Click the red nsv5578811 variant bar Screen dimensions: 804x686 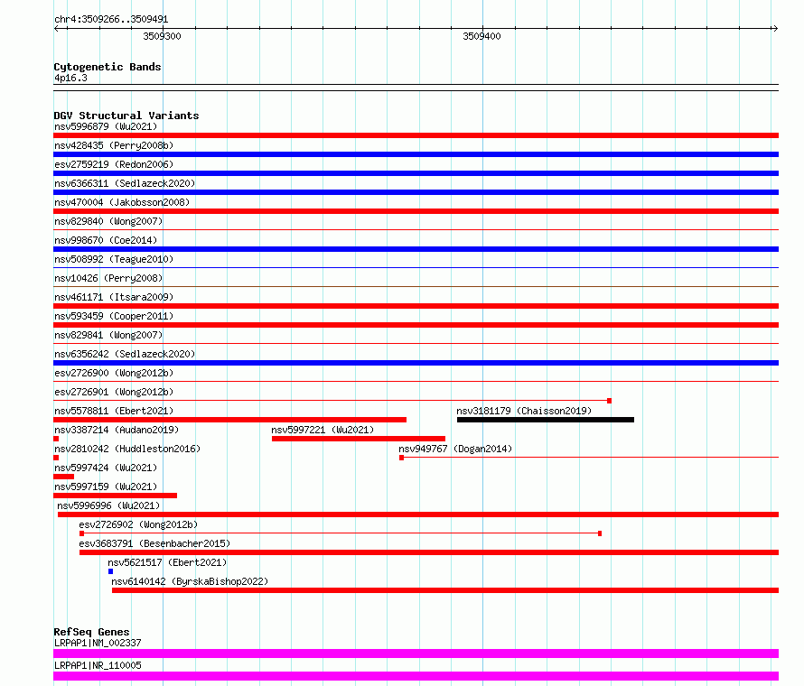point(229,420)
